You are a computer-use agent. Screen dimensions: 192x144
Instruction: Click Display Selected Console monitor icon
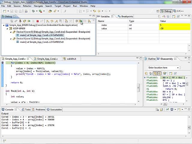pos(172,109)
